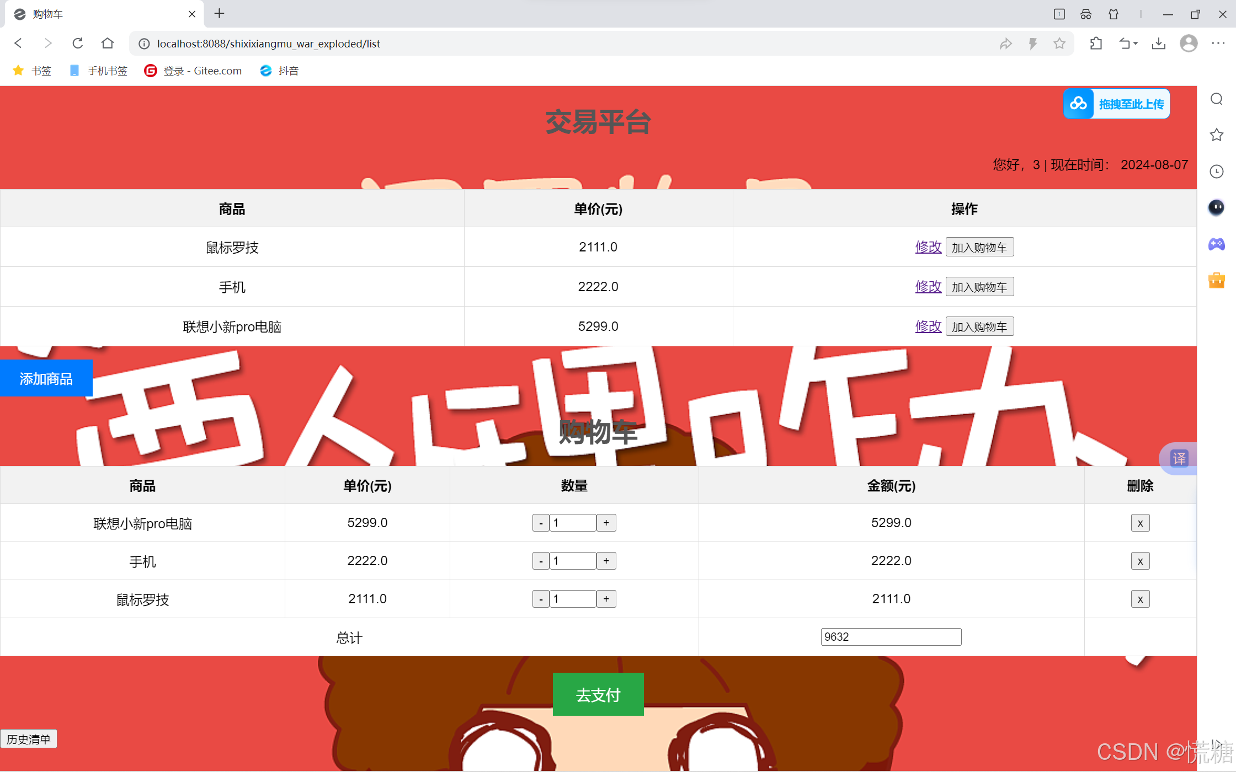Click the skin shirt icon in title bar
This screenshot has width=1236, height=772.
click(x=1114, y=14)
